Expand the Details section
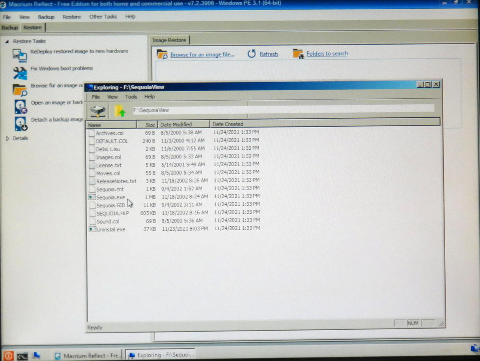The height and width of the screenshot is (361, 480). [x=7, y=139]
